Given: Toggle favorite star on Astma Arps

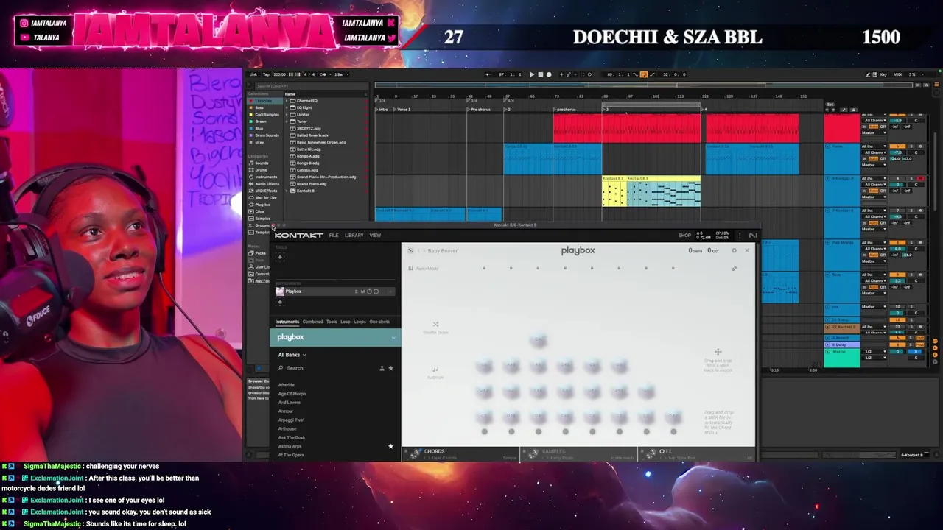Looking at the screenshot, I should 390,446.
